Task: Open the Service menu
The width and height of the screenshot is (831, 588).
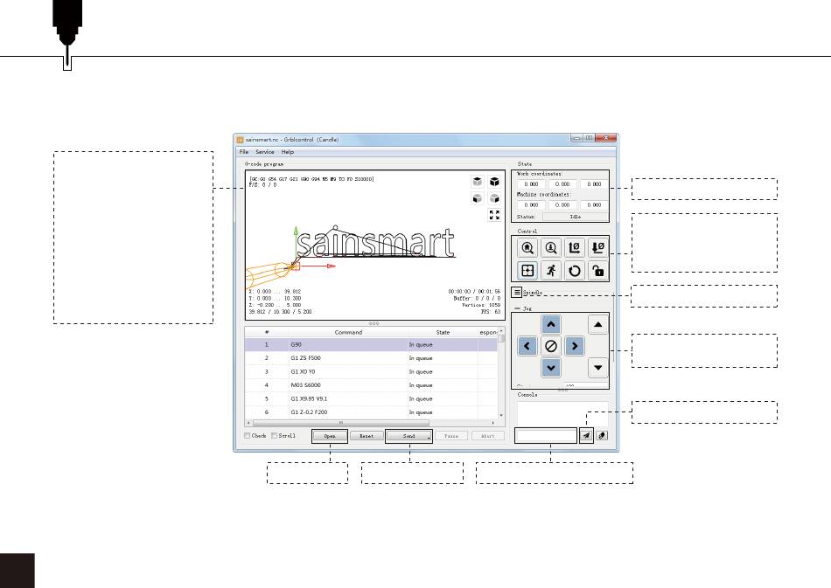Action: tap(264, 152)
